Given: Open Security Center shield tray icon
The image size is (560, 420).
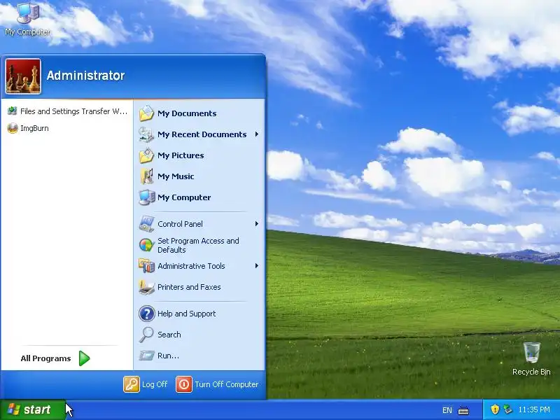Looking at the screenshot, I should pos(495,409).
